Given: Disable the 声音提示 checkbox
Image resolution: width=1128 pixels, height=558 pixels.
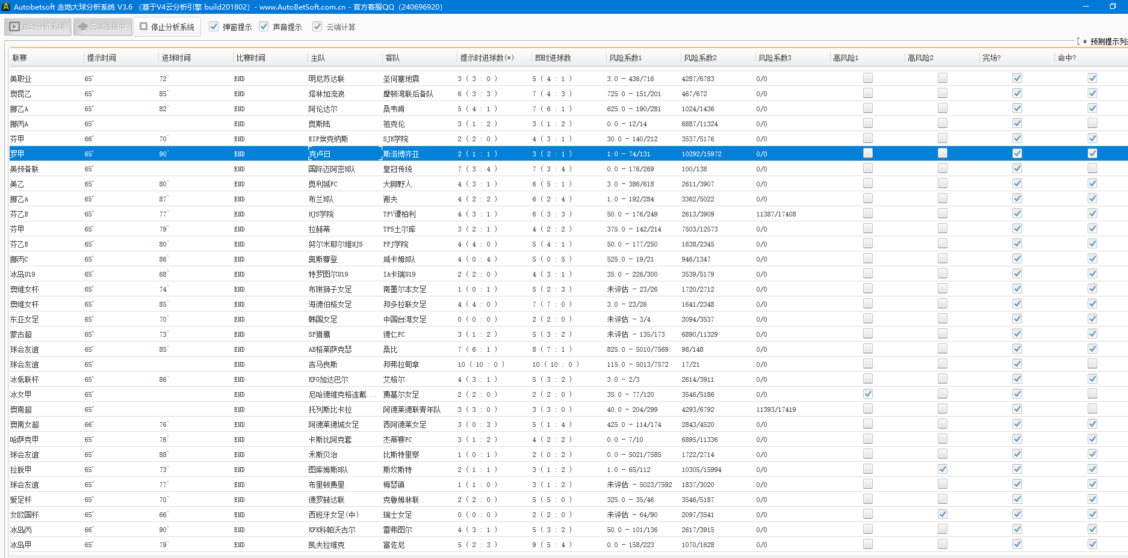Looking at the screenshot, I should [264, 27].
